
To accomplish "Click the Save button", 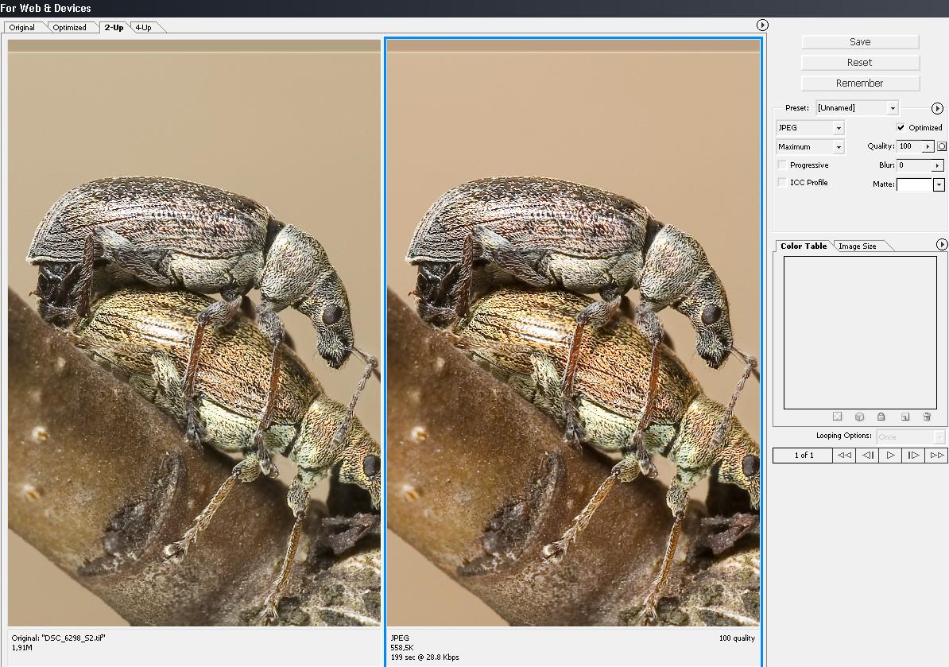I will (x=860, y=42).
